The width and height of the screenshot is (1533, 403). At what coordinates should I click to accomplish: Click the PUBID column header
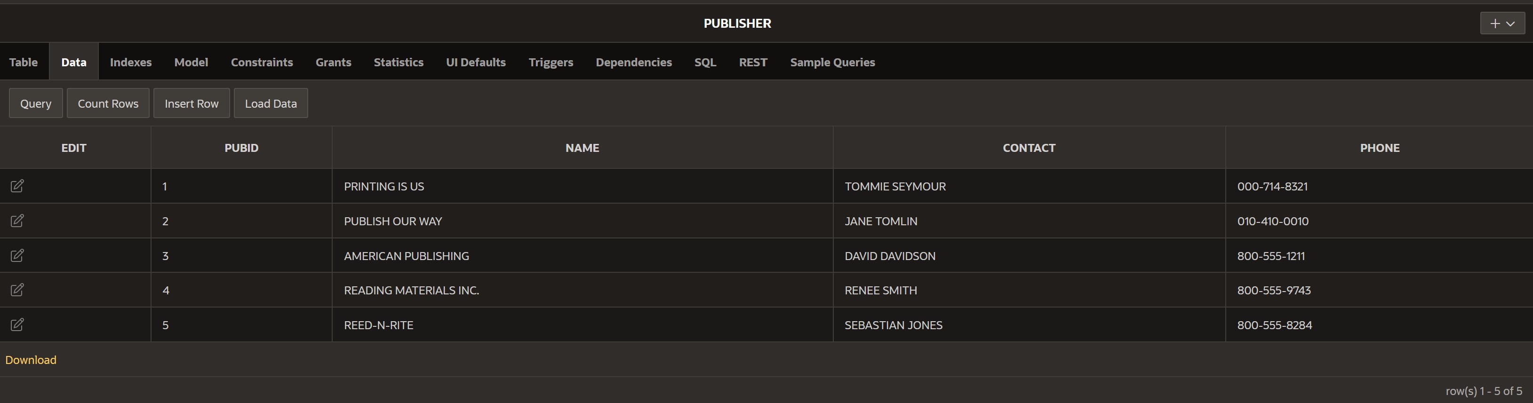pyautogui.click(x=241, y=147)
